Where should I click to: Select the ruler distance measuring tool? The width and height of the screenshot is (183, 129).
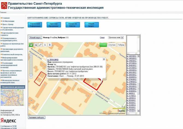click(x=40, y=45)
